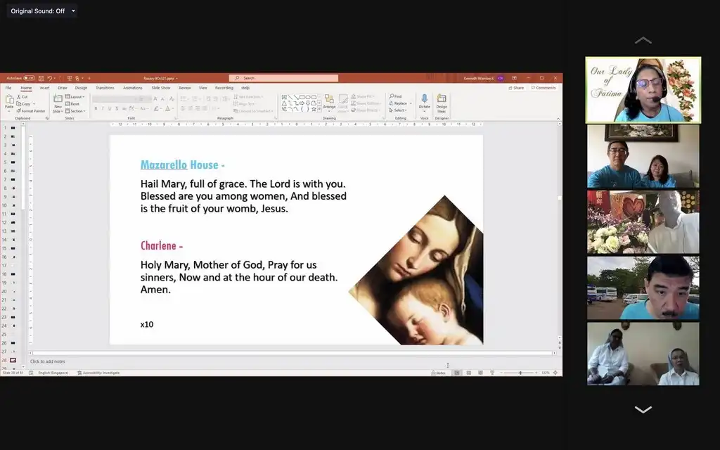The width and height of the screenshot is (720, 450).
Task: Click the Bold formatting icon
Action: coord(96,109)
